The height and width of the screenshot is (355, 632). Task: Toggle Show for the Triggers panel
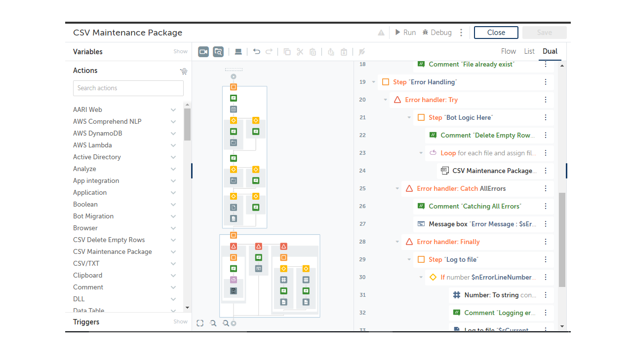click(x=180, y=322)
